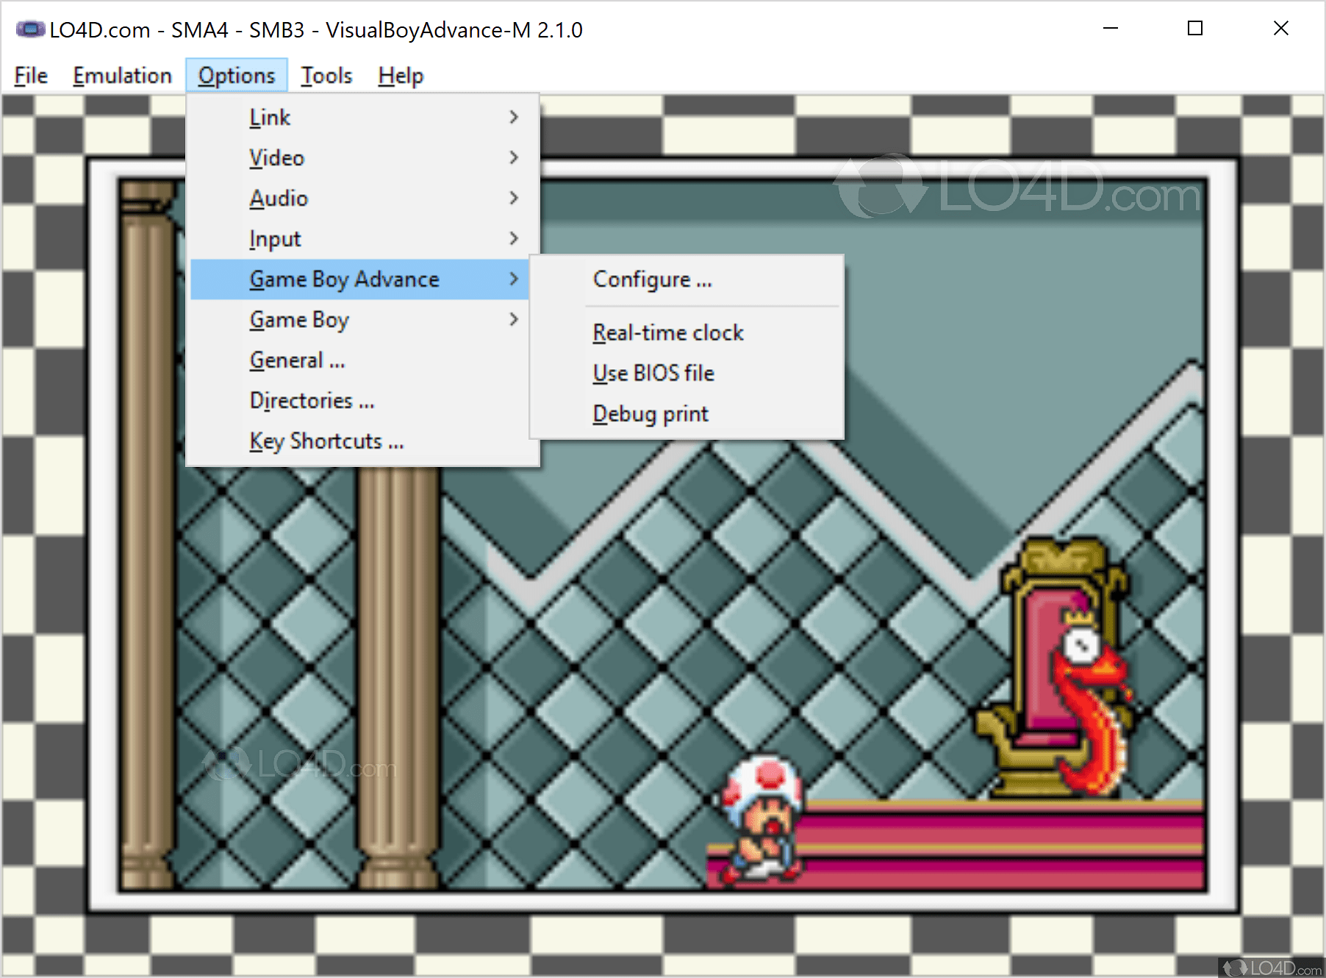Expand the Audio submenu
Screen dimensions: 1326x978
click(360, 199)
